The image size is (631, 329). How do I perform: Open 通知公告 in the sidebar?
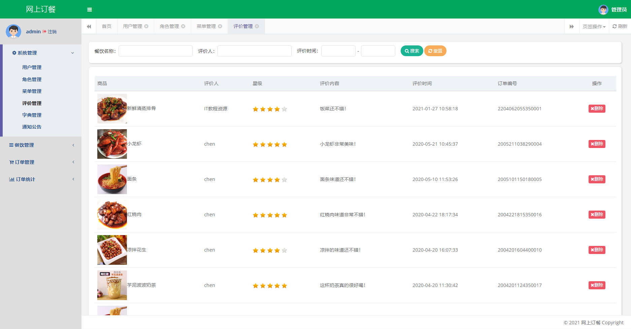click(x=32, y=127)
